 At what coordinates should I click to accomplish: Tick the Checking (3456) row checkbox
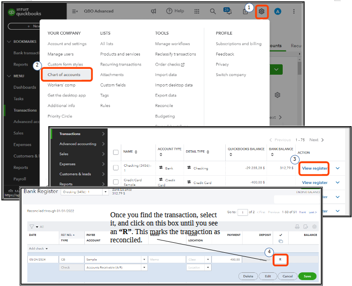point(116,168)
